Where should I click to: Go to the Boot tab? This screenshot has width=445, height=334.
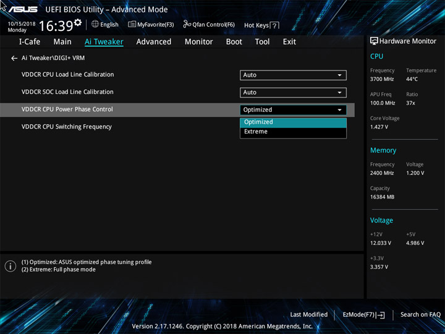point(234,42)
